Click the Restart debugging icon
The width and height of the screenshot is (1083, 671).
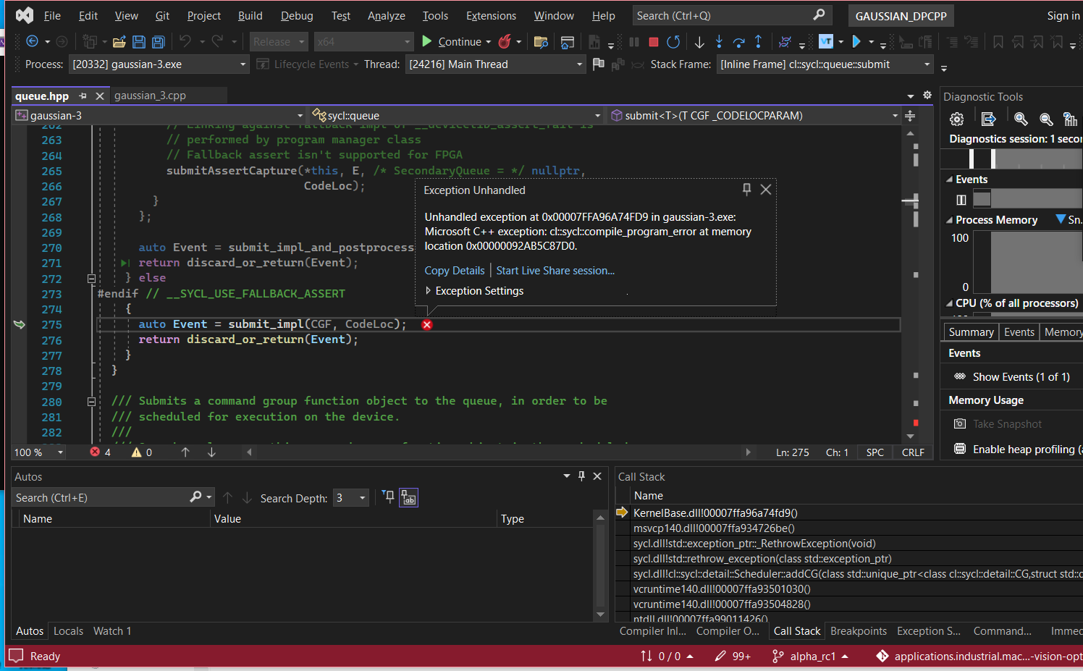pos(673,42)
